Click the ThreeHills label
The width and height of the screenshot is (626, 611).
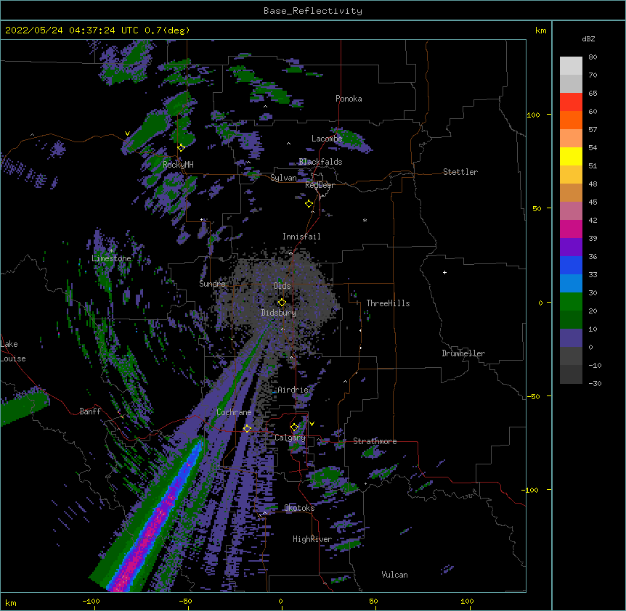[x=388, y=303]
